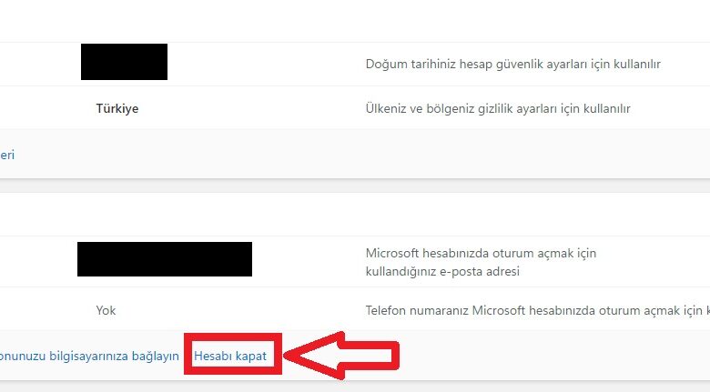Click the red highlight frame around Hesabı kapat

click(233, 354)
